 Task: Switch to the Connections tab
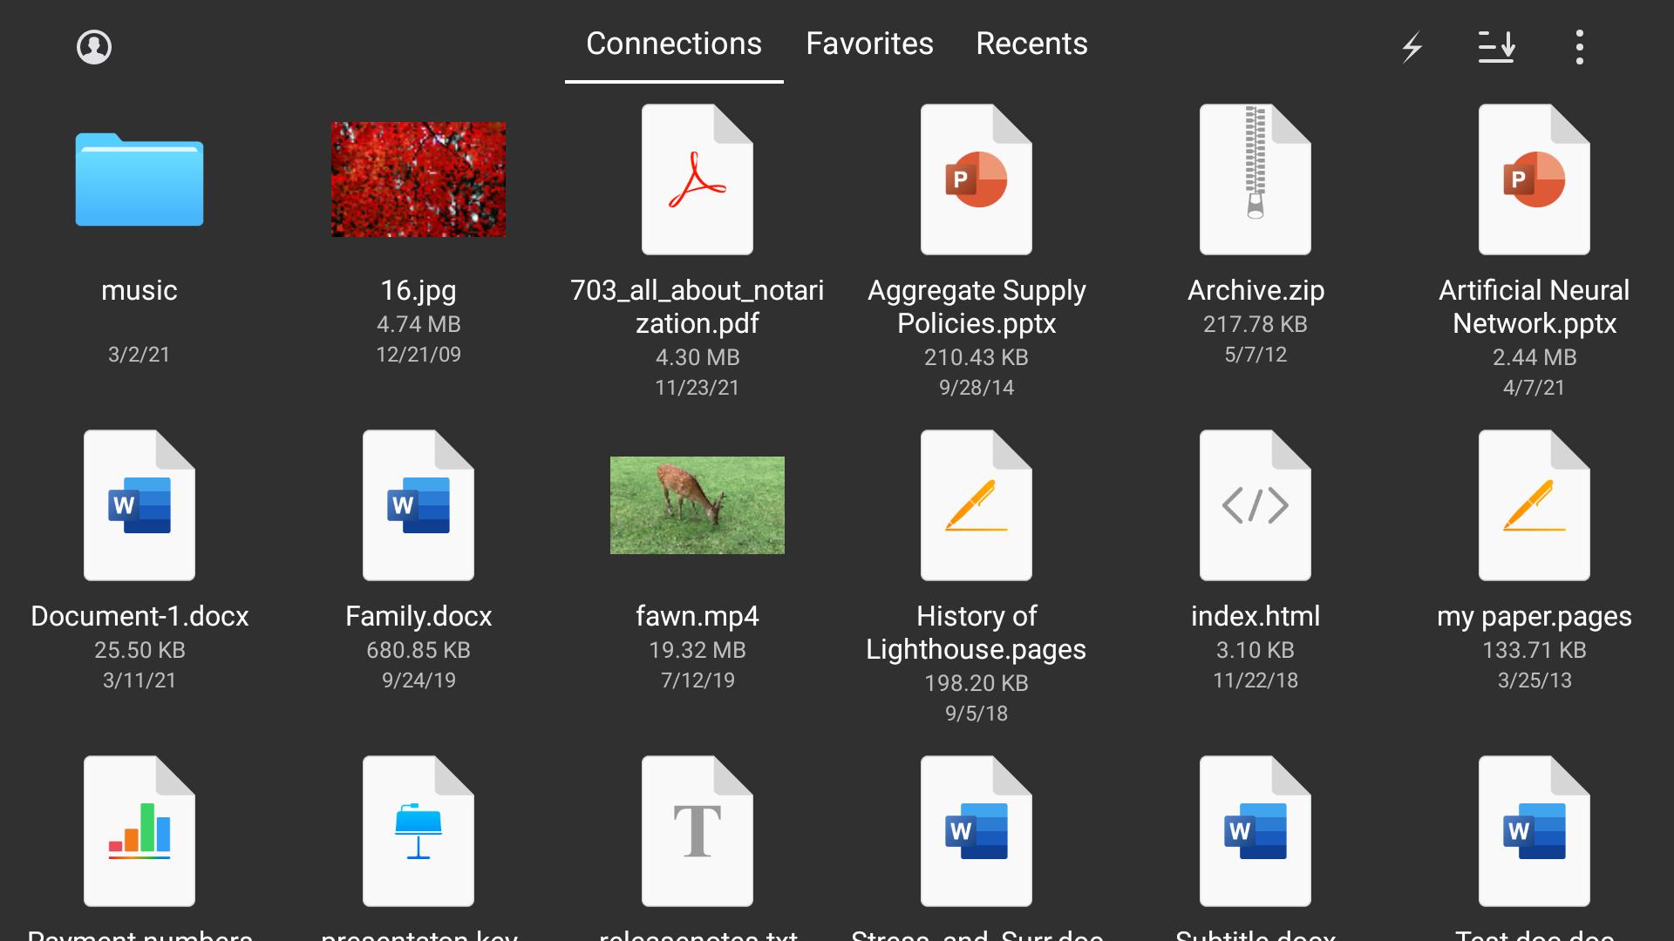click(x=674, y=44)
